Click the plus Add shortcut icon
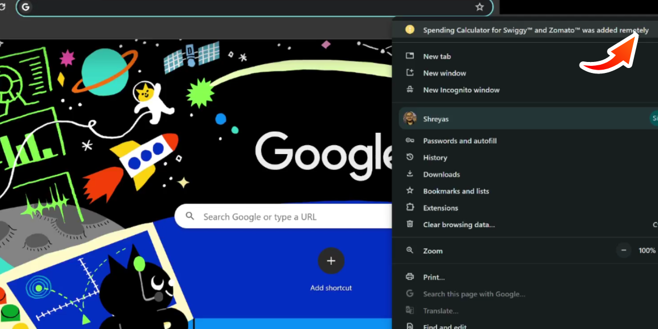The height and width of the screenshot is (329, 658). 331,261
